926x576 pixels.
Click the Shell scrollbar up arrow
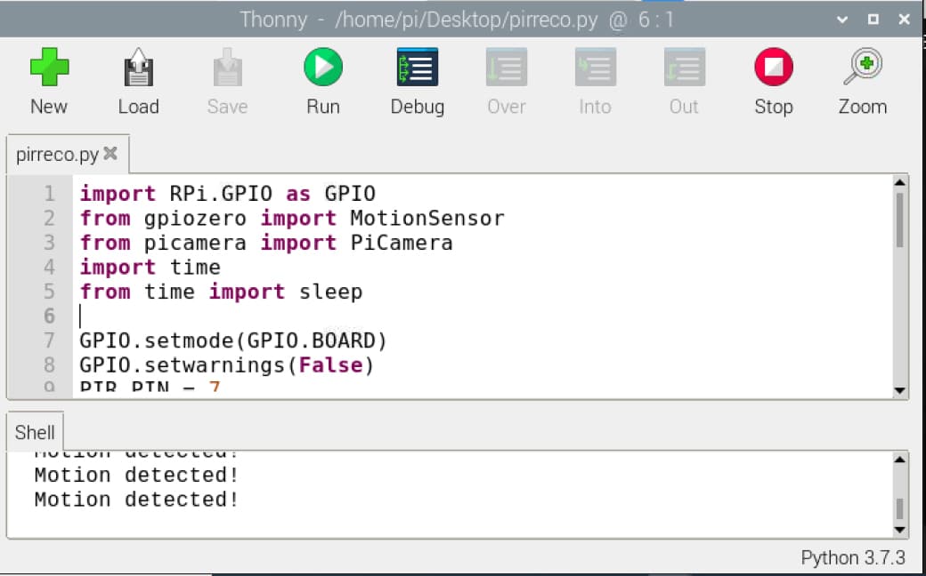tap(900, 460)
